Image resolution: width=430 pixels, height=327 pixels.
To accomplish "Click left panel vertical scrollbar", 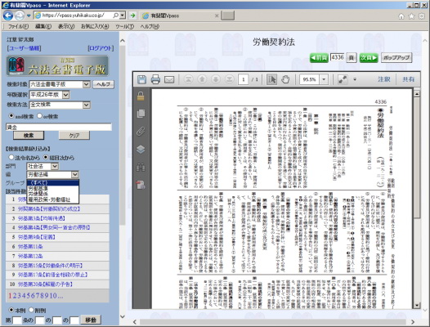I will 123,136.
